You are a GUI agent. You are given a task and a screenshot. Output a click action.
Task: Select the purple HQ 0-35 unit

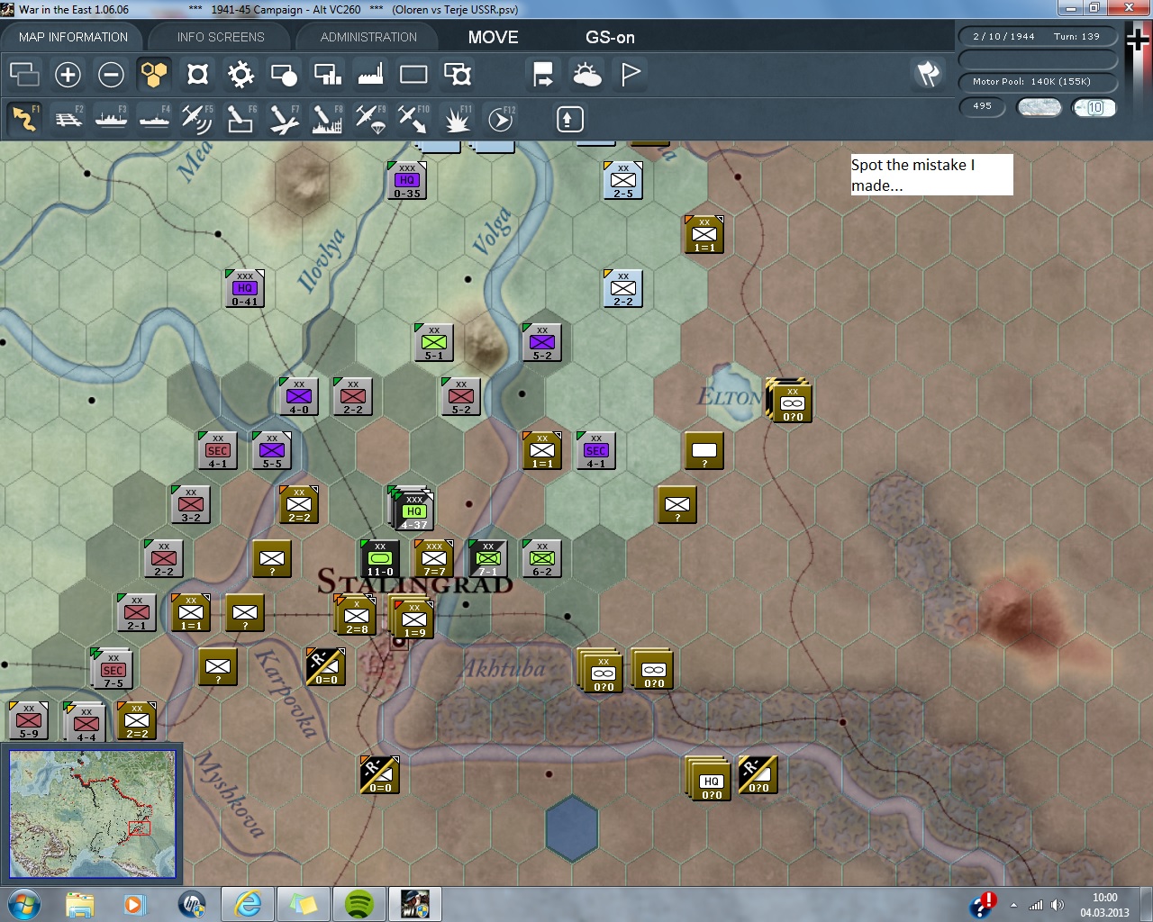click(407, 180)
